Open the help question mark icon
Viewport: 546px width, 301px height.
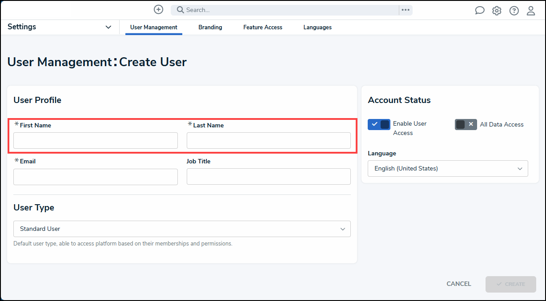point(514,11)
